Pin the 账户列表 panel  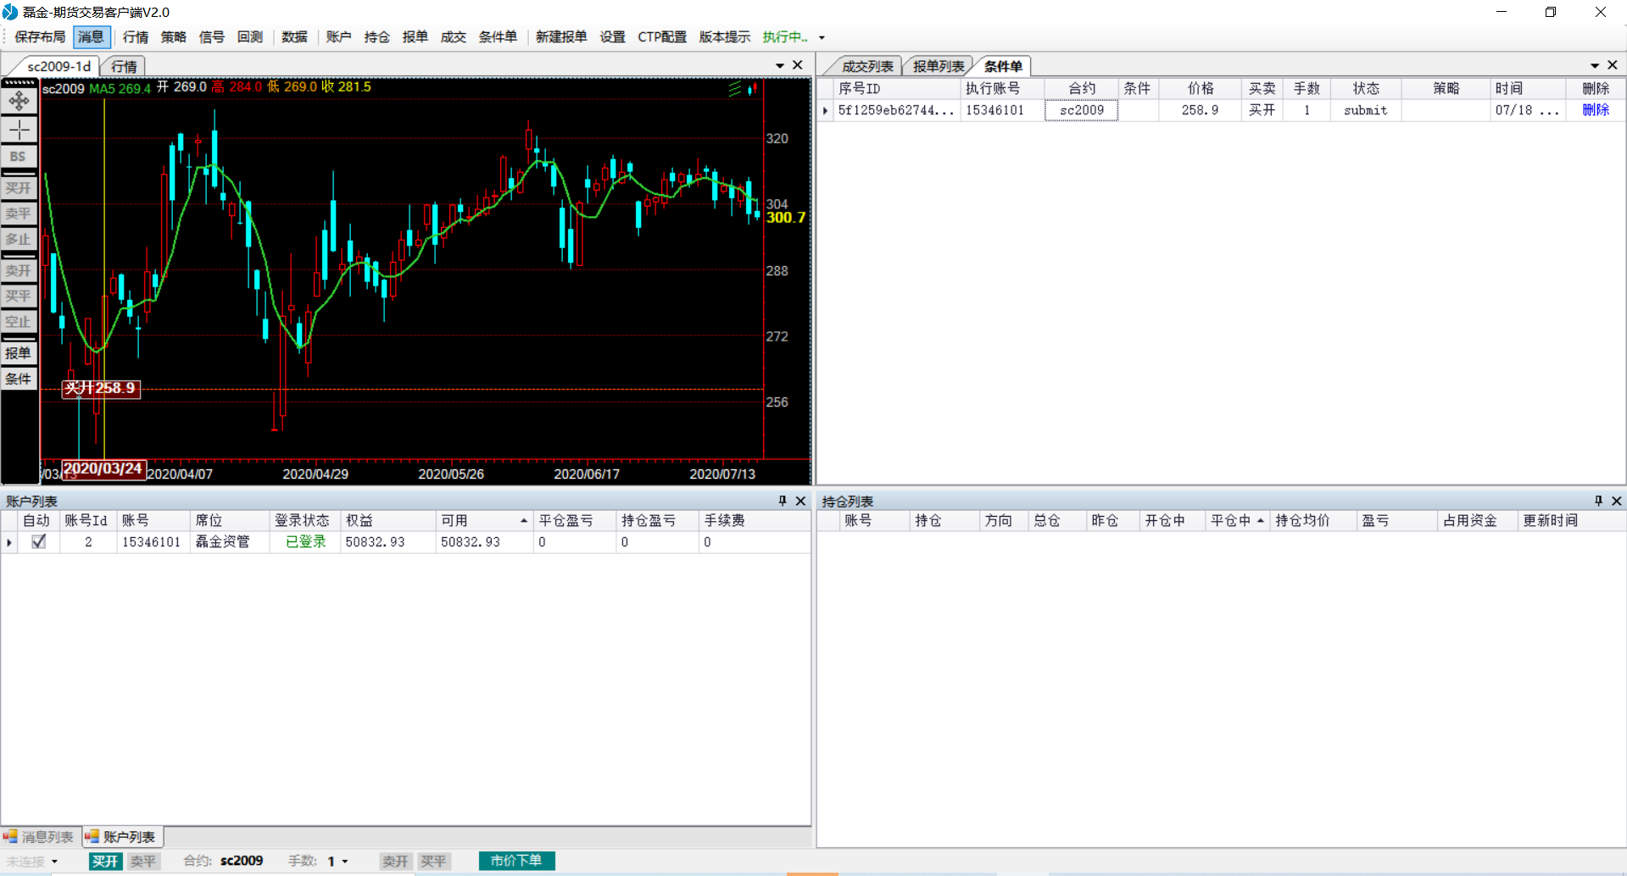tap(783, 501)
